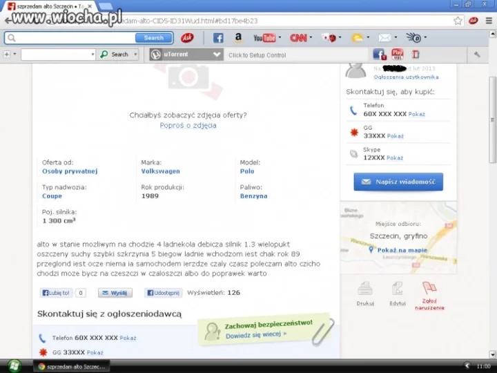
Task: Open the Chrome menu hamburger icon
Action: coord(489,21)
